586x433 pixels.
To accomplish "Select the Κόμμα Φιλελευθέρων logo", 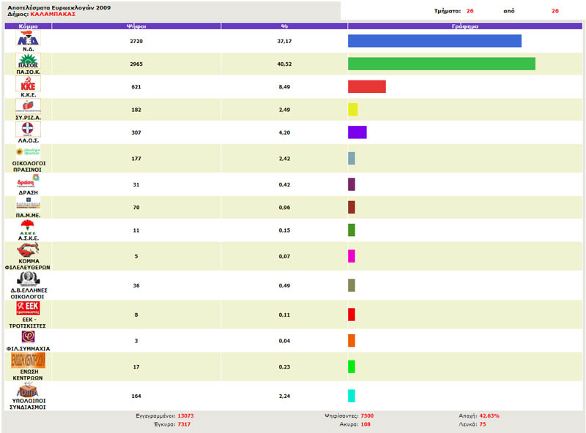I will [x=28, y=251].
